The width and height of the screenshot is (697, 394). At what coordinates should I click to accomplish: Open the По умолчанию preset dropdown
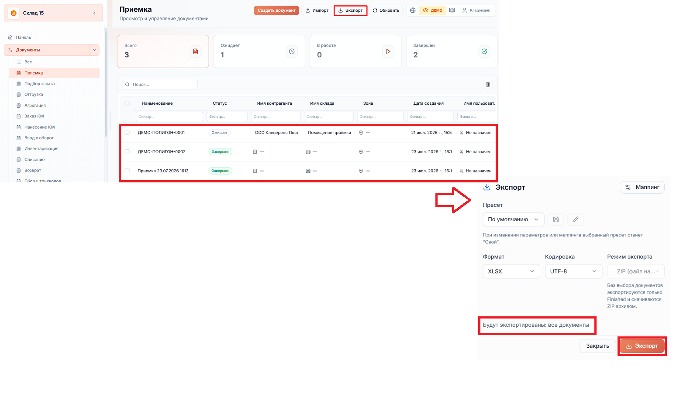(514, 219)
